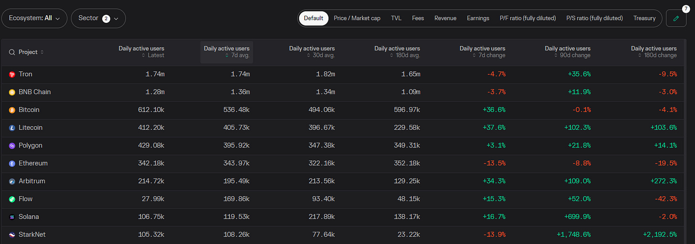Click Polygon's 395.92k 7d average
This screenshot has height=244, width=695.
[237, 146]
